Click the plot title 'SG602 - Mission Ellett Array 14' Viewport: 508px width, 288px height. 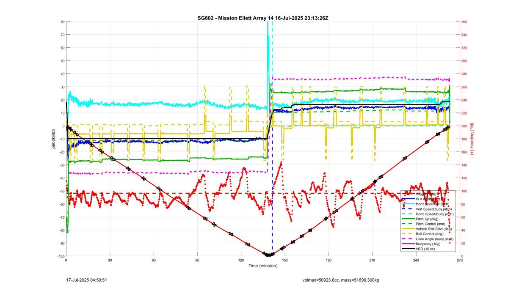[236, 18]
